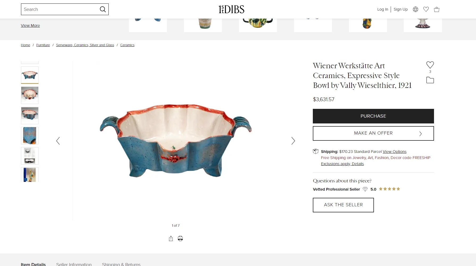
Task: Open View Options shipping link
Action: 394,152
